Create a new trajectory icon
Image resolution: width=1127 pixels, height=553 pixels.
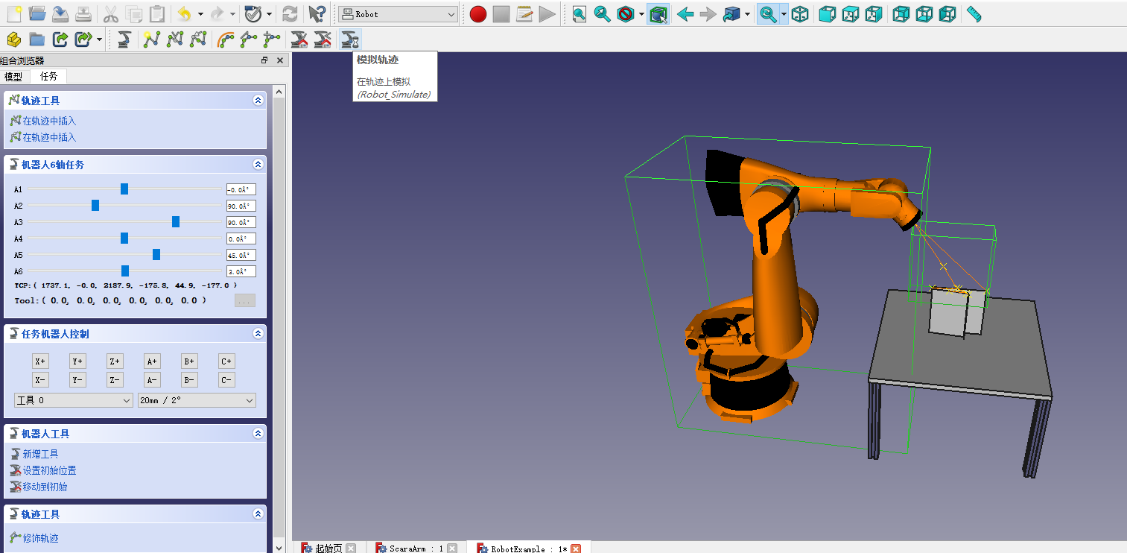tap(151, 39)
